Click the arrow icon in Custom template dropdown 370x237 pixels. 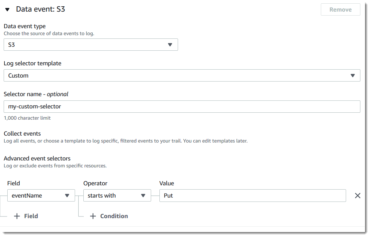pyautogui.click(x=353, y=76)
